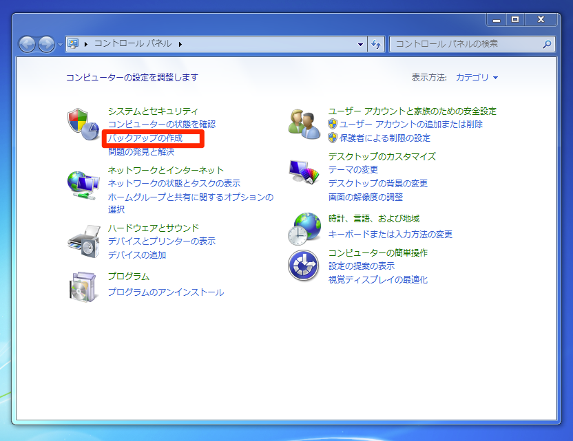The width and height of the screenshot is (573, 441).
Task: Open コンピューターの簡単操作 category
Action: [378, 252]
